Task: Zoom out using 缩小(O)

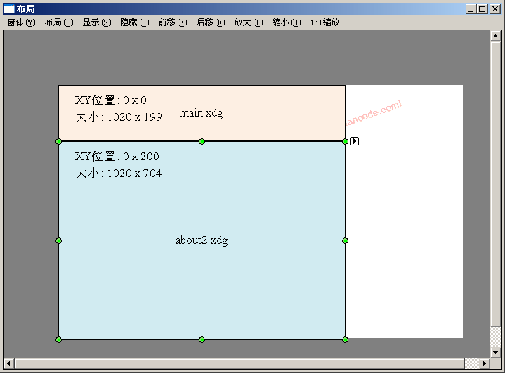Action: tap(286, 22)
